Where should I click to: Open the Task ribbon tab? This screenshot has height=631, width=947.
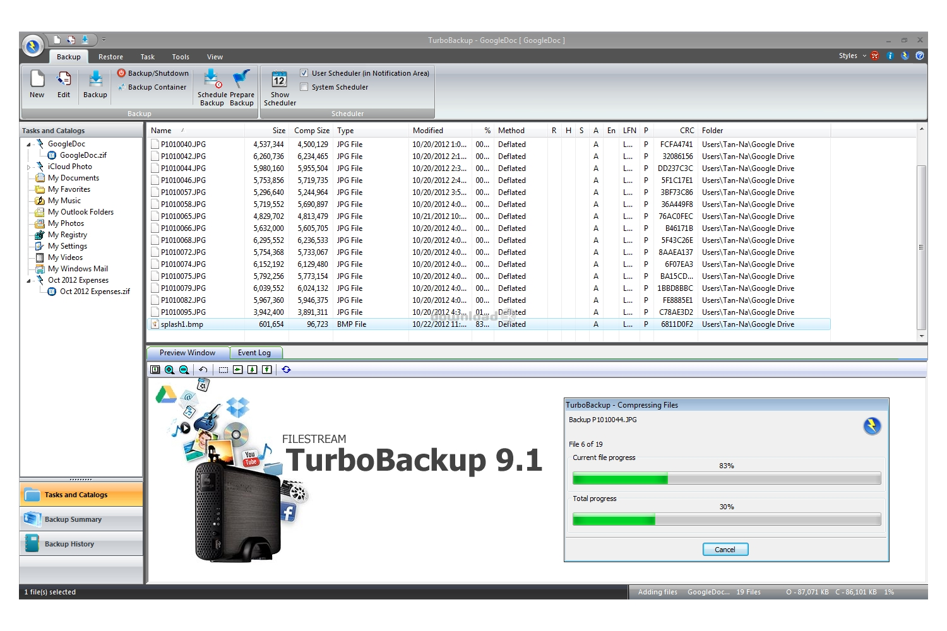coord(148,57)
